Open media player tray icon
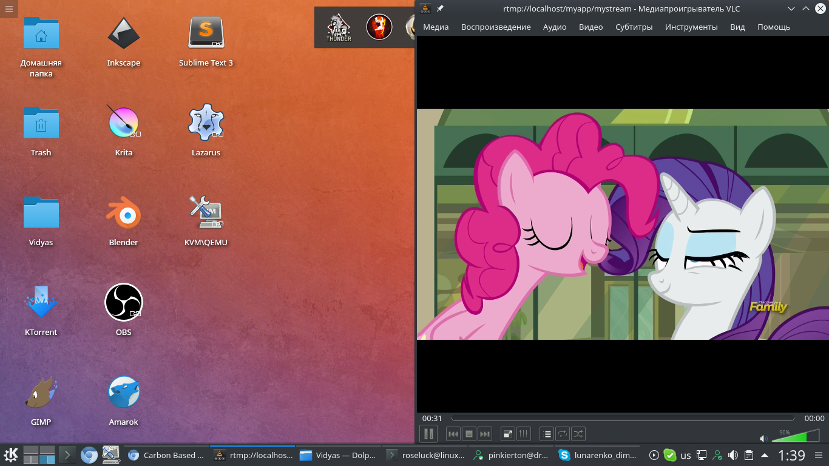 point(654,455)
